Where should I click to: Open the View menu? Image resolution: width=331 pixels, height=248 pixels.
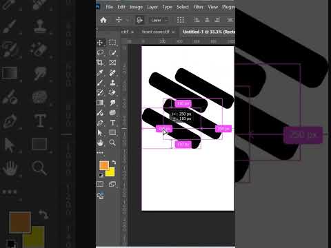coord(213,7)
